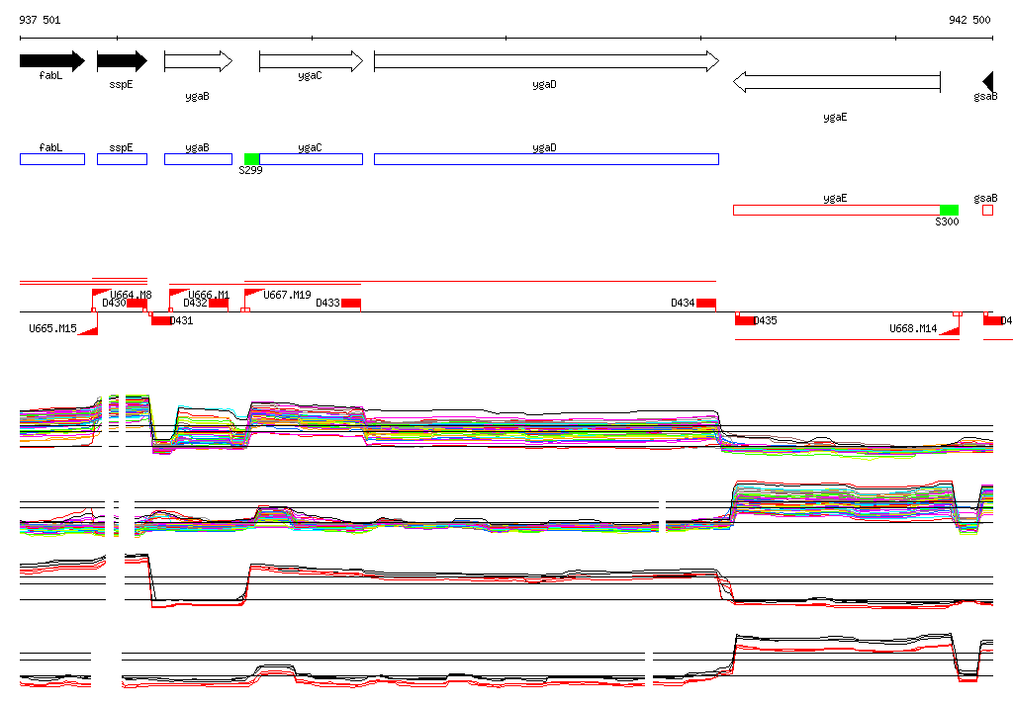Click the U666.M1 red flag marker
Image resolution: width=1013 pixels, height=706 pixels.
[179, 294]
